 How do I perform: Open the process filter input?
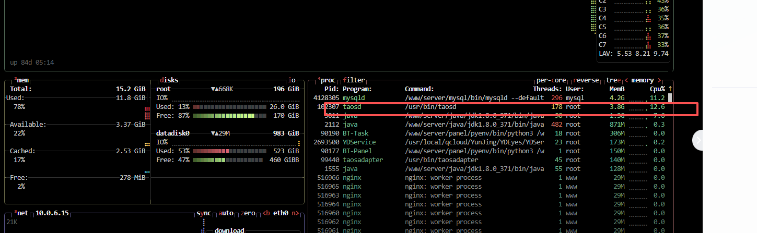click(x=354, y=80)
